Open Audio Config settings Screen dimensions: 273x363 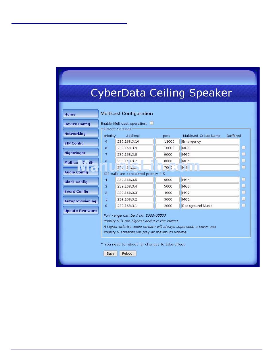pyautogui.click(x=81, y=172)
